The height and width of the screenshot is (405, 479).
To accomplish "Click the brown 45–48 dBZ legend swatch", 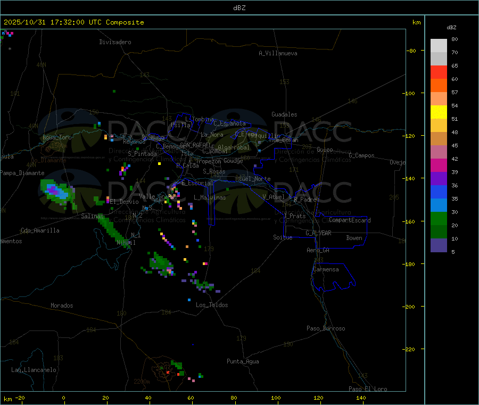I will [439, 139].
